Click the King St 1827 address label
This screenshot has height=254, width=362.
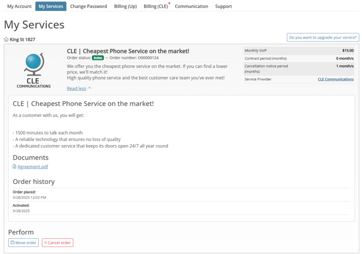pos(22,39)
